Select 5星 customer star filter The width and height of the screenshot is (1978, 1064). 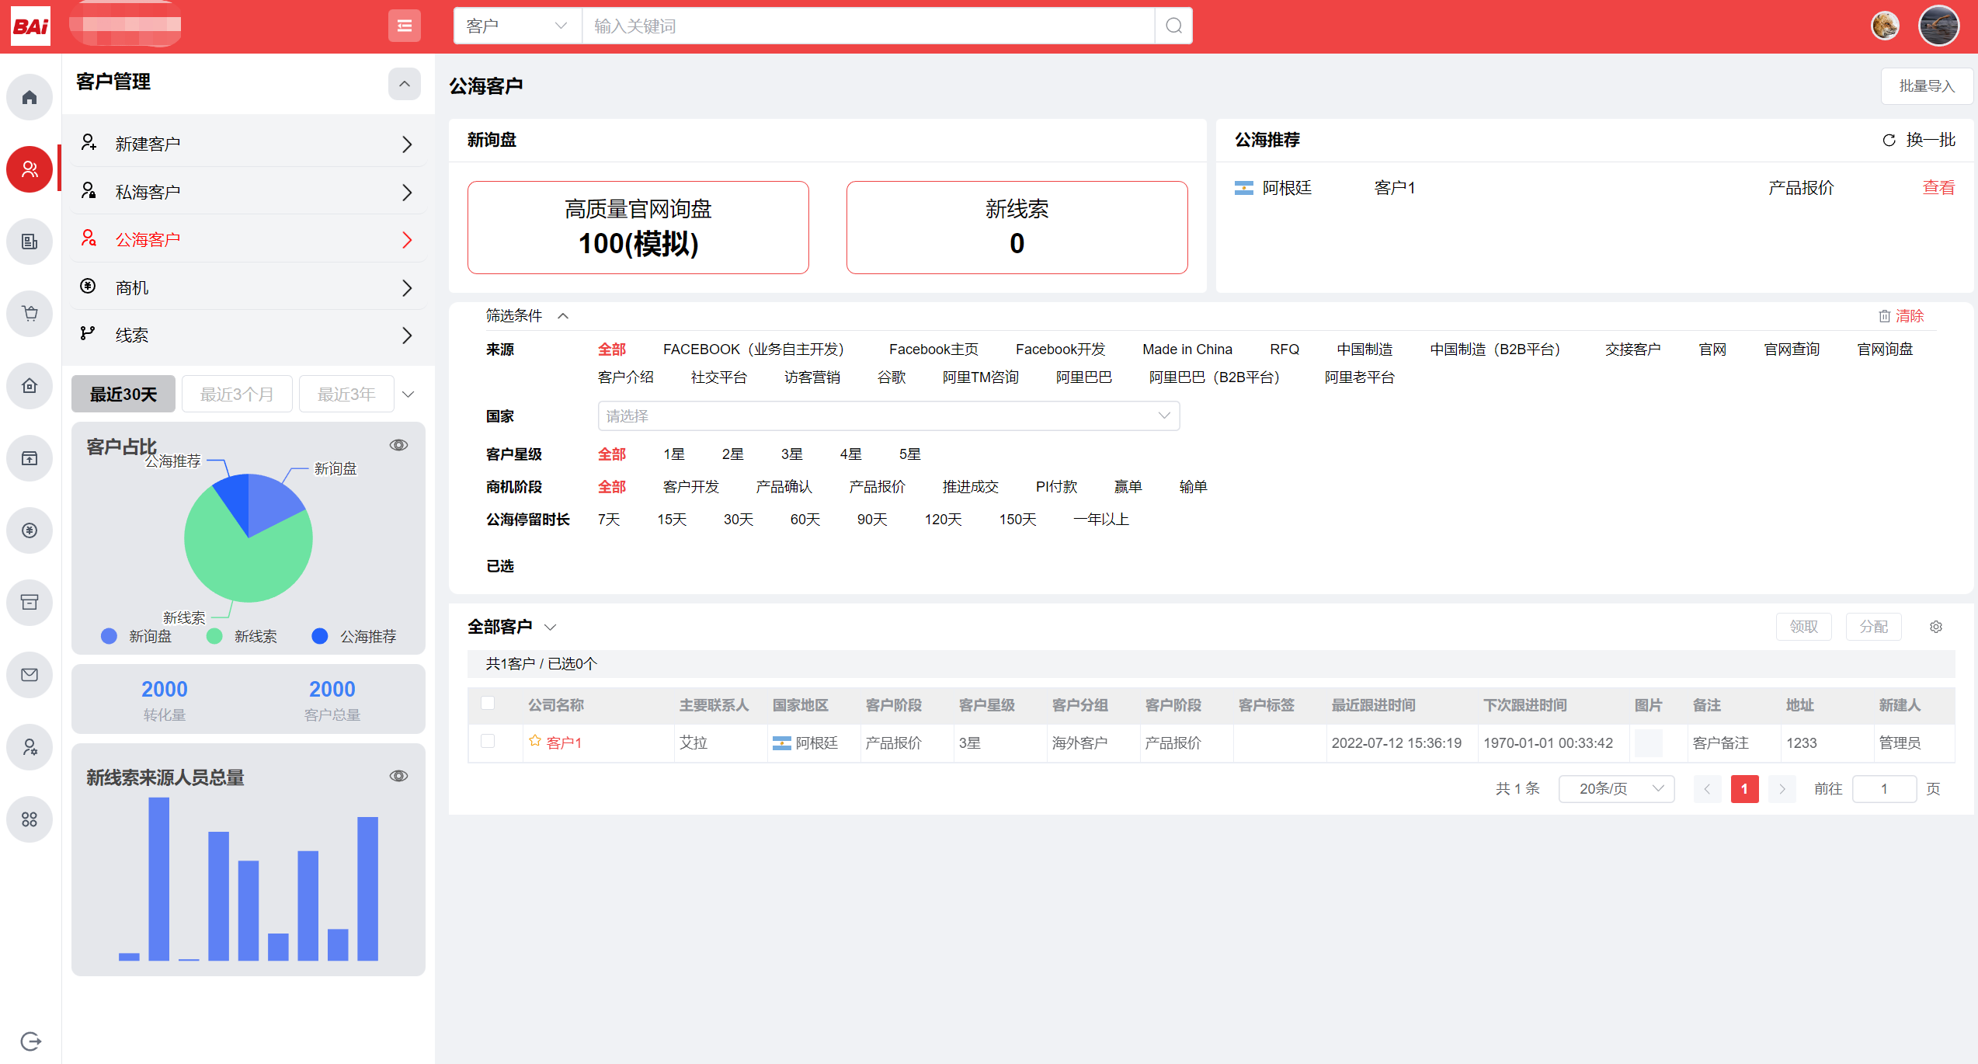click(909, 454)
